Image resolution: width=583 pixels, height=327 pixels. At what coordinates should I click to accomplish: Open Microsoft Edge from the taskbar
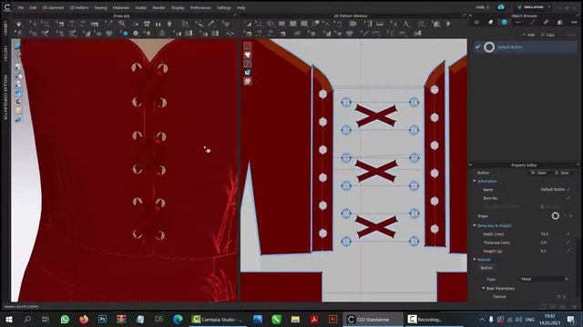point(178,319)
